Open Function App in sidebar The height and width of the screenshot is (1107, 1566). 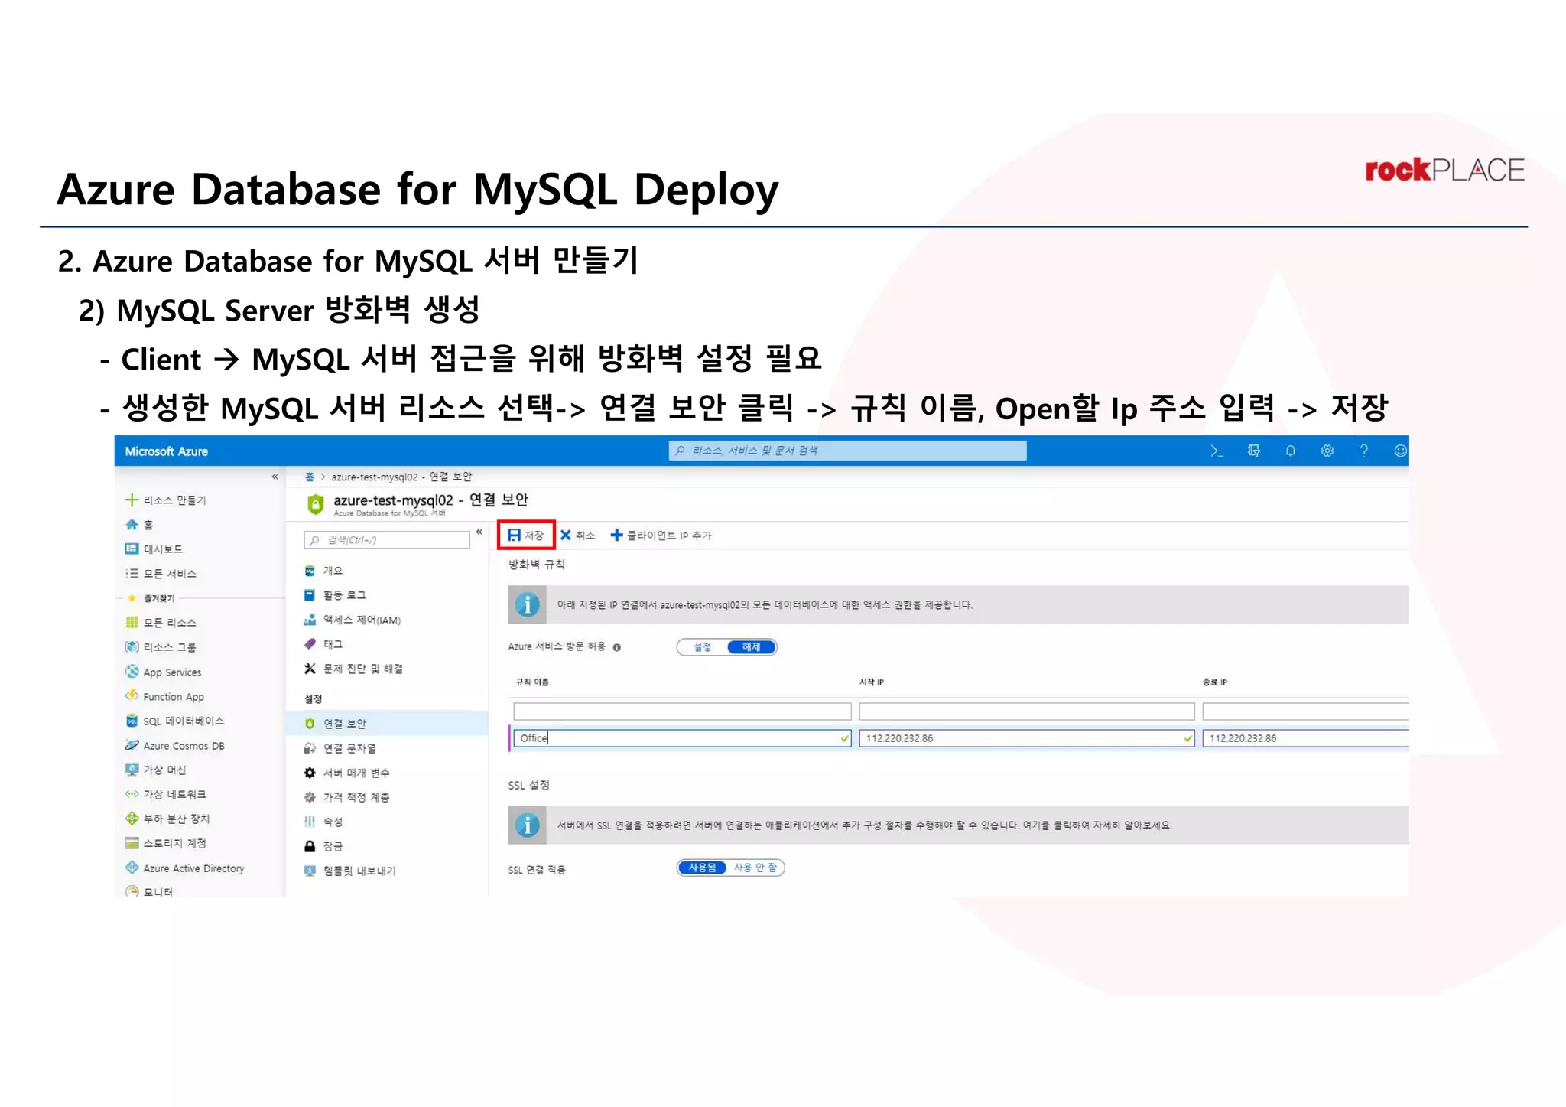coord(164,697)
